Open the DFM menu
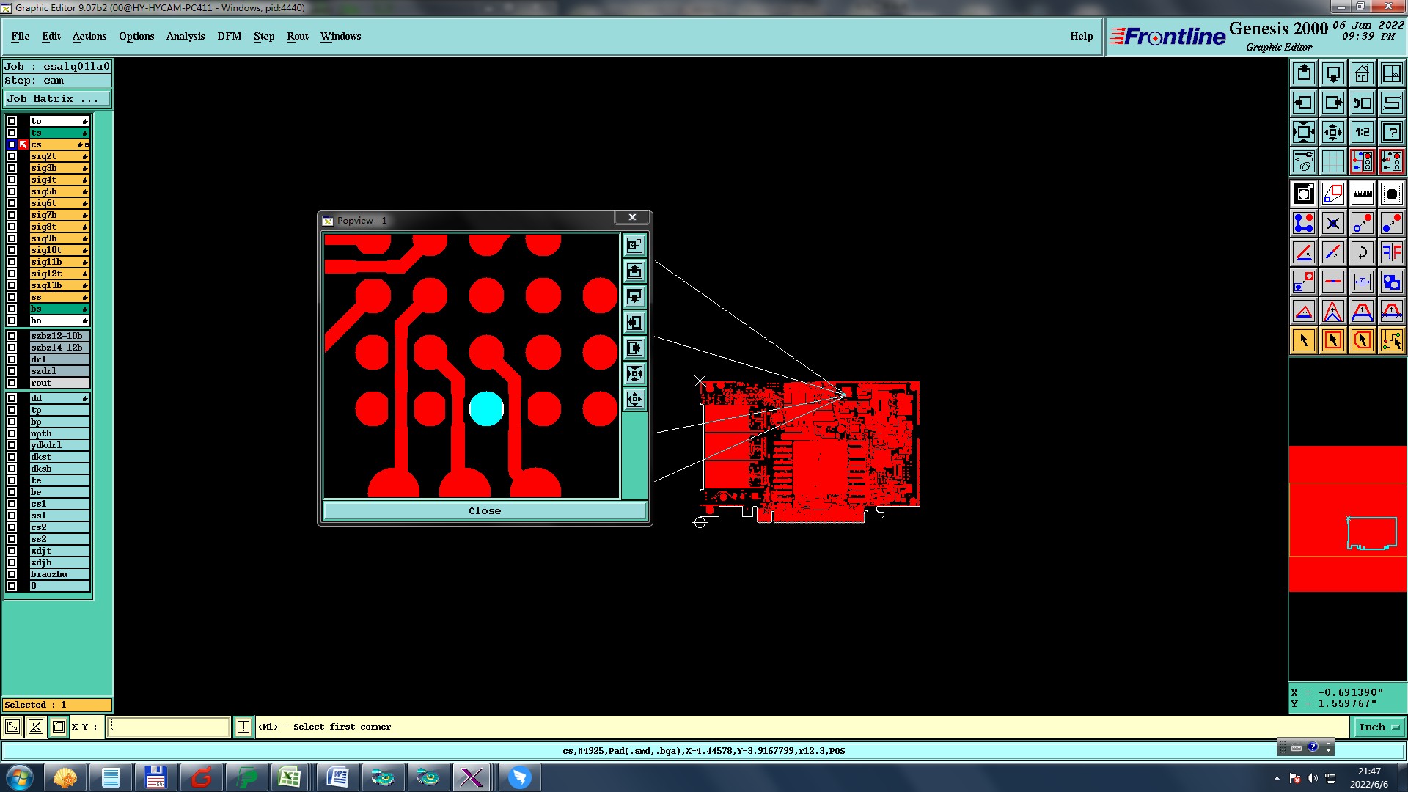 pyautogui.click(x=229, y=36)
